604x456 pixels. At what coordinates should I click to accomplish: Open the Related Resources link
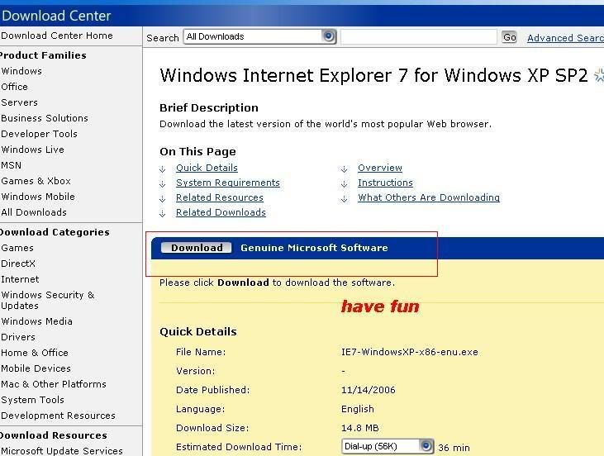[220, 197]
